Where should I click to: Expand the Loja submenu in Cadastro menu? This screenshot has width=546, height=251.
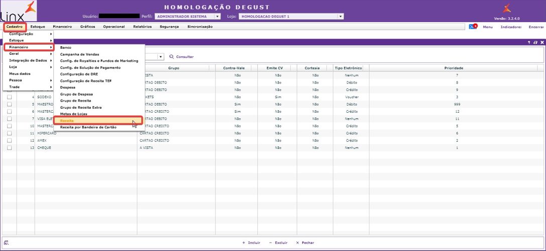29,67
